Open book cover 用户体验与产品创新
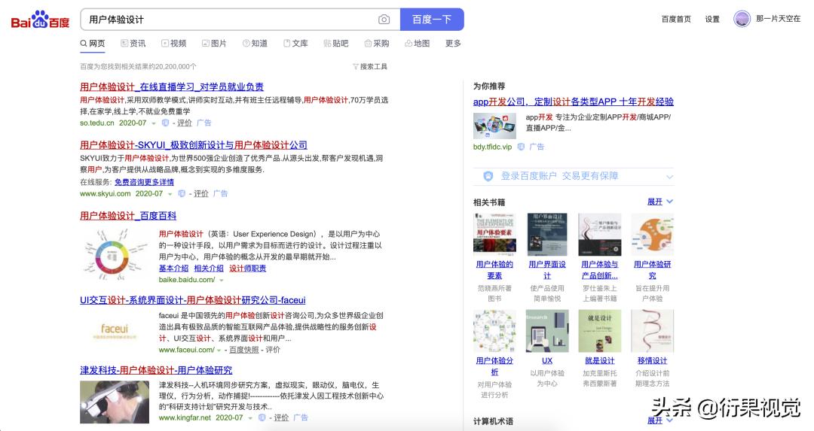 [x=600, y=235]
